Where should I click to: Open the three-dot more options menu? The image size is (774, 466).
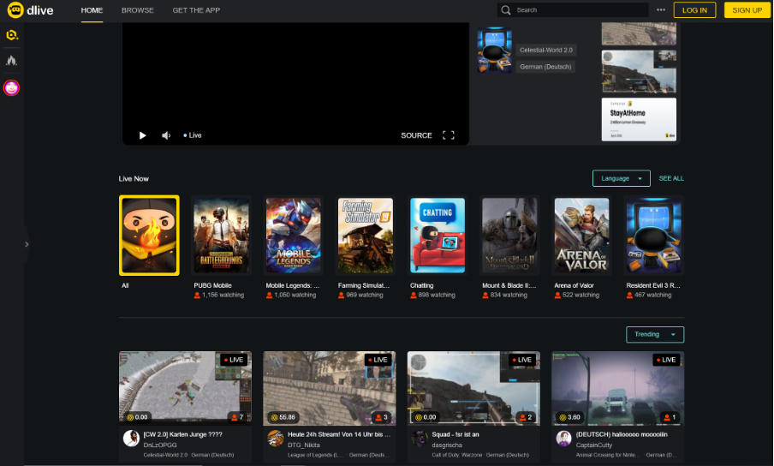click(661, 10)
